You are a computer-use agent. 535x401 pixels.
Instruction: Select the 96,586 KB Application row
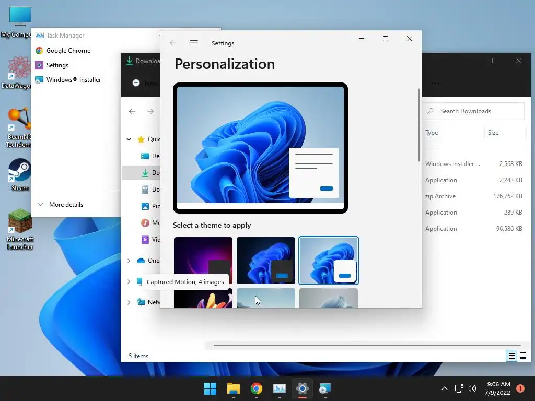pos(473,229)
